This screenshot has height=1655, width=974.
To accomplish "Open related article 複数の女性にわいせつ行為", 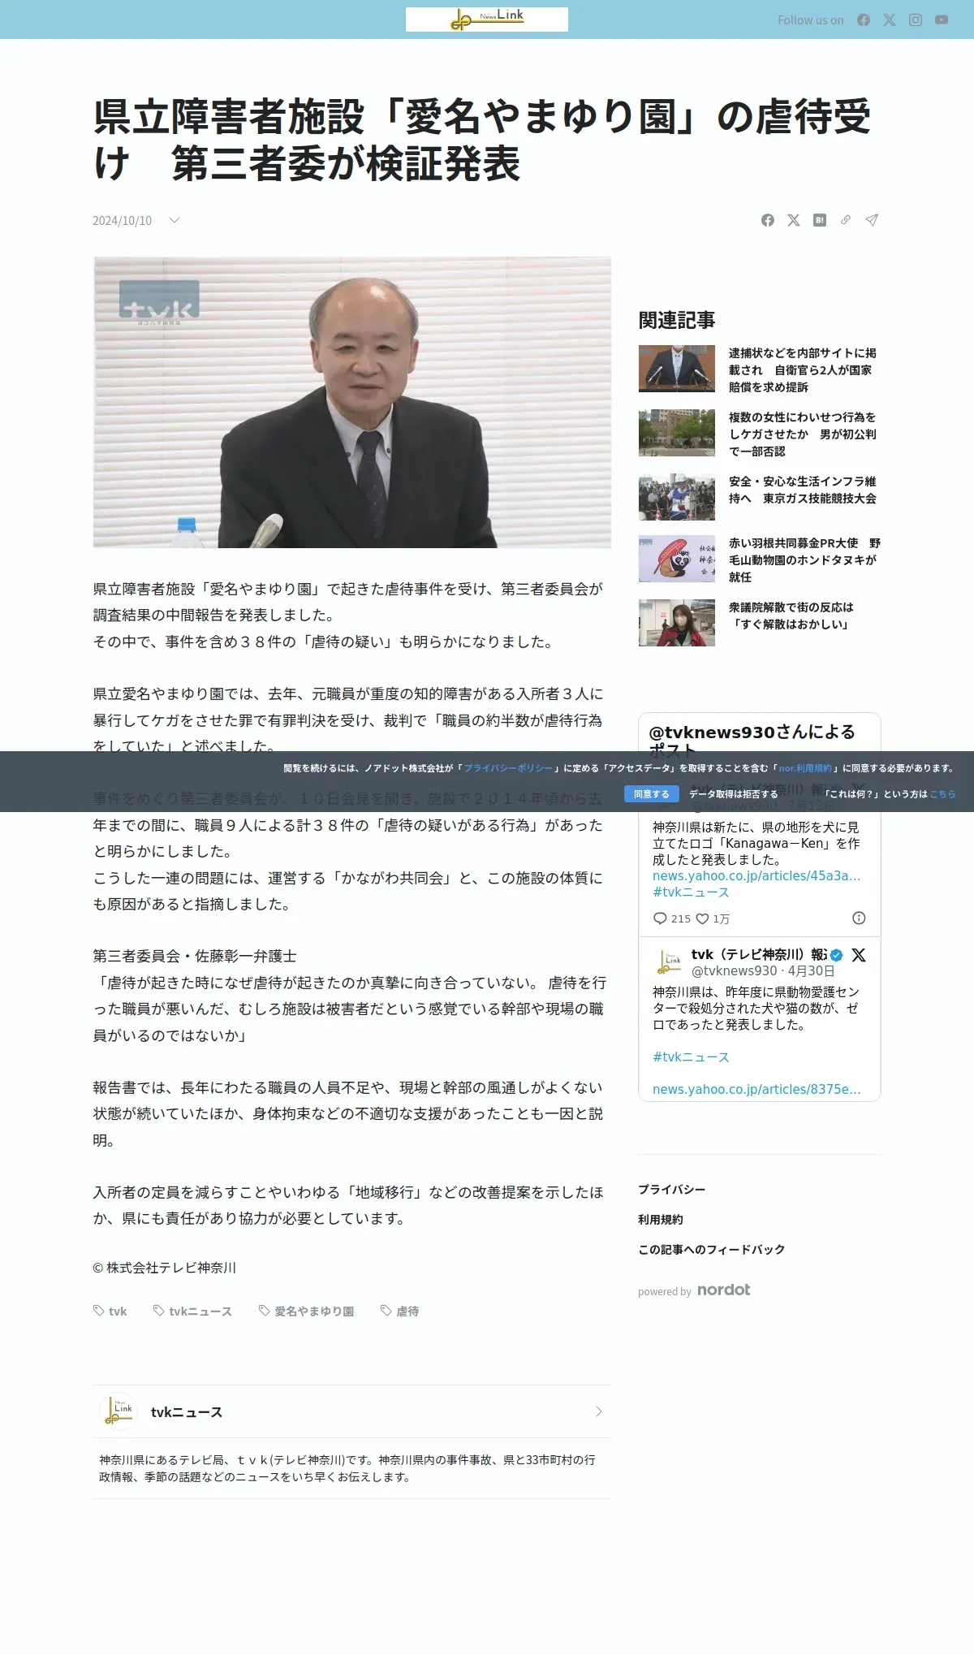I will [x=802, y=434].
